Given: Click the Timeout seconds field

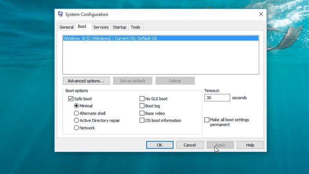Looking at the screenshot, I should [217, 98].
